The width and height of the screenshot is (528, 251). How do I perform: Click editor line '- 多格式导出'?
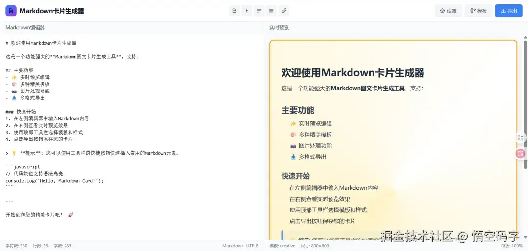[x=25, y=98]
